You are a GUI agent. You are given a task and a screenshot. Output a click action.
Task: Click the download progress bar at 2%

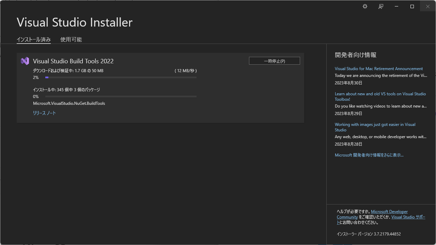(121, 78)
